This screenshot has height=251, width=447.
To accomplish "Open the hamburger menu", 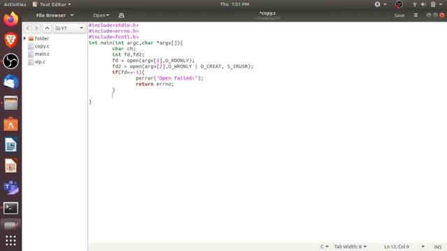I will pyautogui.click(x=416, y=15).
